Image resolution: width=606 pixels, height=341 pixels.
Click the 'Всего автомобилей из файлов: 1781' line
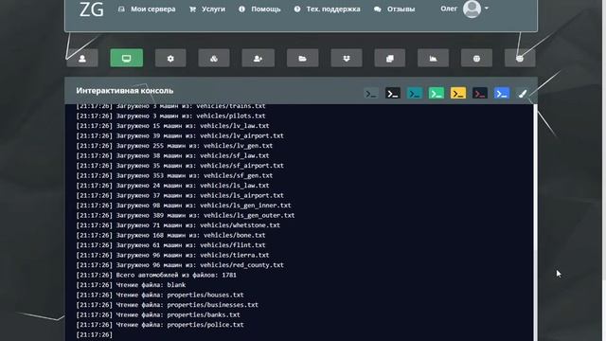pyautogui.click(x=156, y=275)
